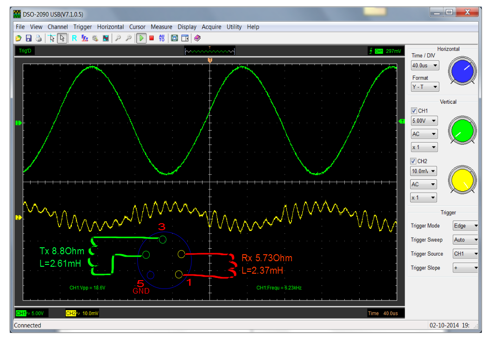Uncheck the CH1 channel checkbox
The height and width of the screenshot is (345, 488).
(x=414, y=111)
